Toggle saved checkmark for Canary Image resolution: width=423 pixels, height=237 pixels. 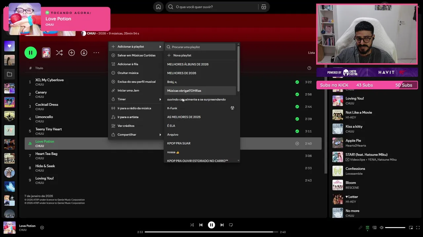pos(297,94)
